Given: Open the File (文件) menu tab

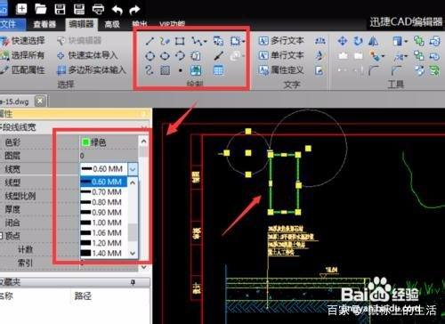Looking at the screenshot, I should tap(12, 24).
